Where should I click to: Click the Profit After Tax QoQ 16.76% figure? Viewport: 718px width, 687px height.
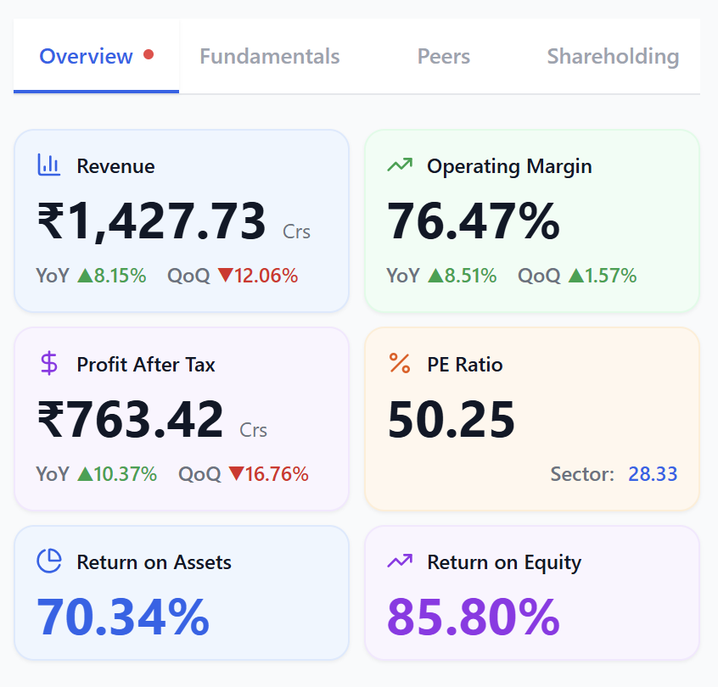point(277,474)
